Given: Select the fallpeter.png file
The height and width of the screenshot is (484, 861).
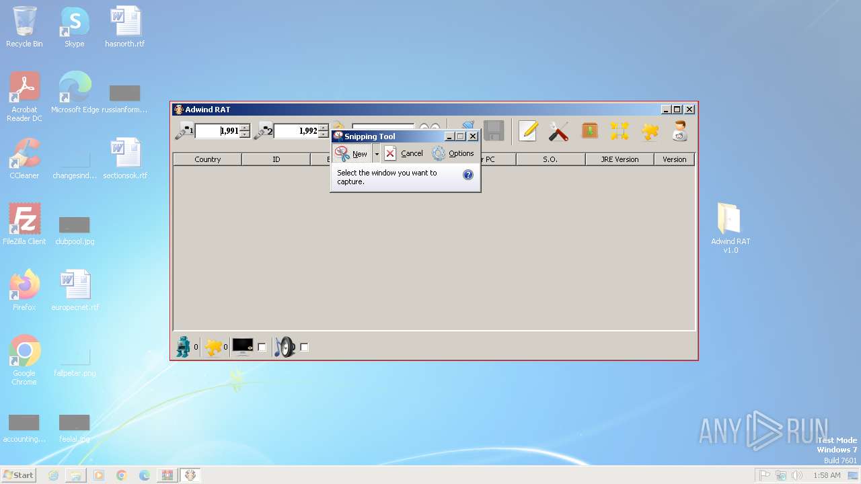Looking at the screenshot, I should [75, 360].
